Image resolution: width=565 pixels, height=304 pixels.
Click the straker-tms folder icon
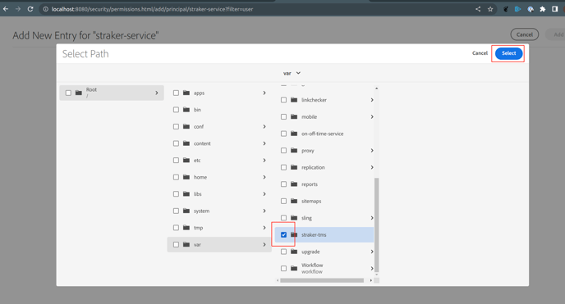point(294,234)
